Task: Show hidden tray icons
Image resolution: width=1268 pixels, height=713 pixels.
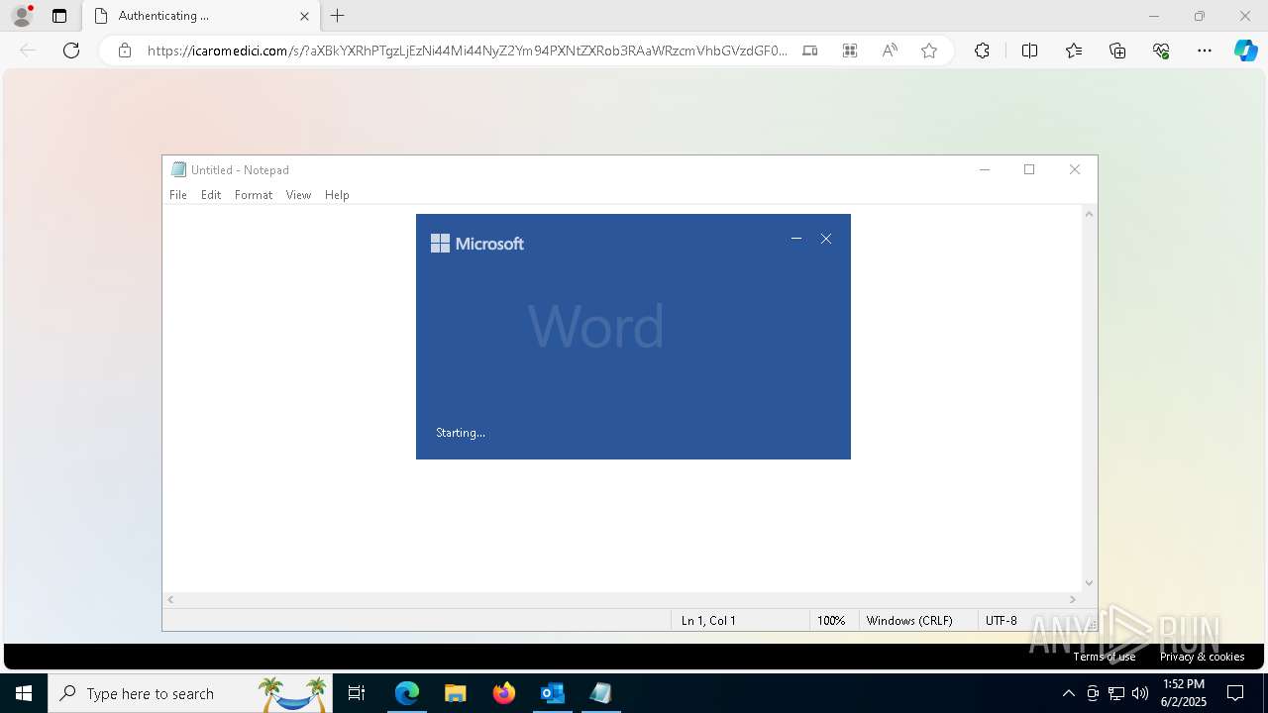Action: (1068, 693)
